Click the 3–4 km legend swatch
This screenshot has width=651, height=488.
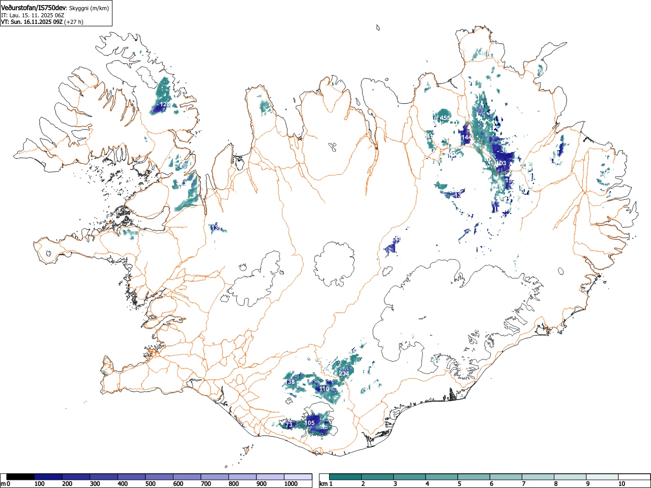point(409,477)
